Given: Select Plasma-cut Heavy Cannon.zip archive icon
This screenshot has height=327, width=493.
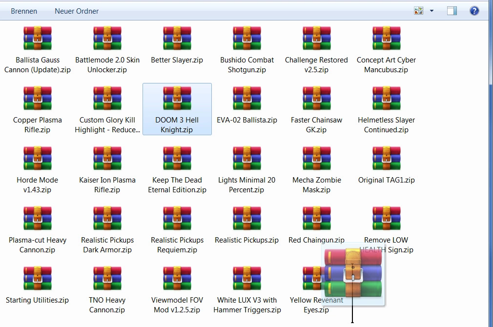Looking at the screenshot, I should [x=38, y=219].
